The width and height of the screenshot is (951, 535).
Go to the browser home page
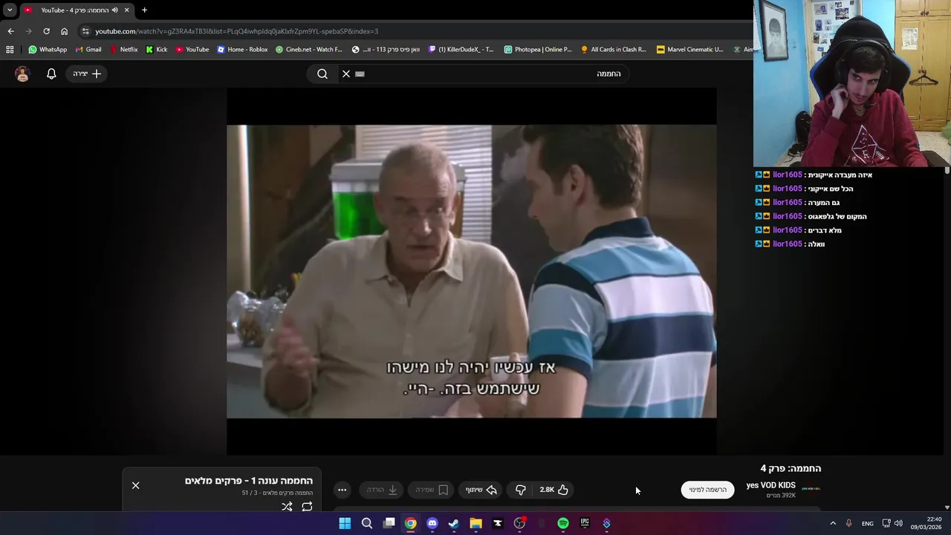coord(65,31)
